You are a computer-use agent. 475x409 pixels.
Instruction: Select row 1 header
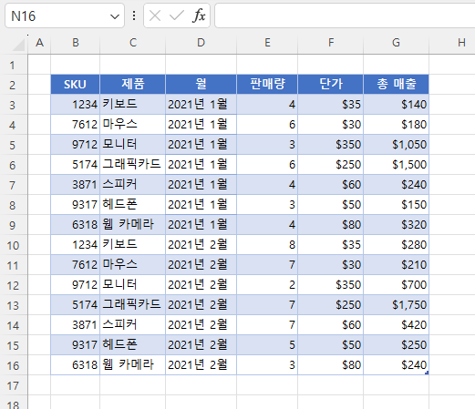point(13,65)
